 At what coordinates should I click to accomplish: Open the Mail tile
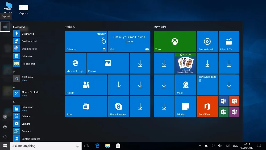pos(129,42)
